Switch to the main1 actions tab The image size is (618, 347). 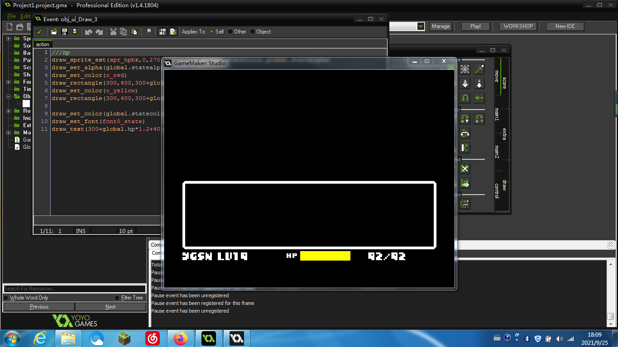[x=497, y=114]
